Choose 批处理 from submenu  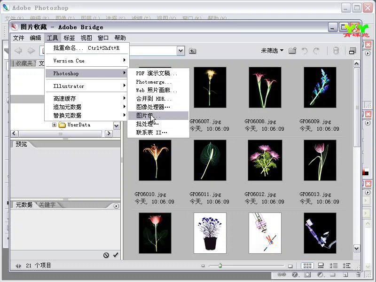click(x=158, y=124)
